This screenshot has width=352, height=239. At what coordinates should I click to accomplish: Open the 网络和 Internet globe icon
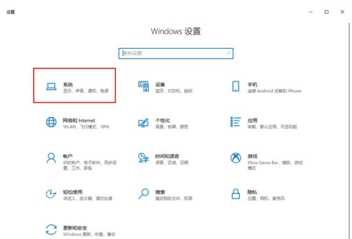(51, 122)
